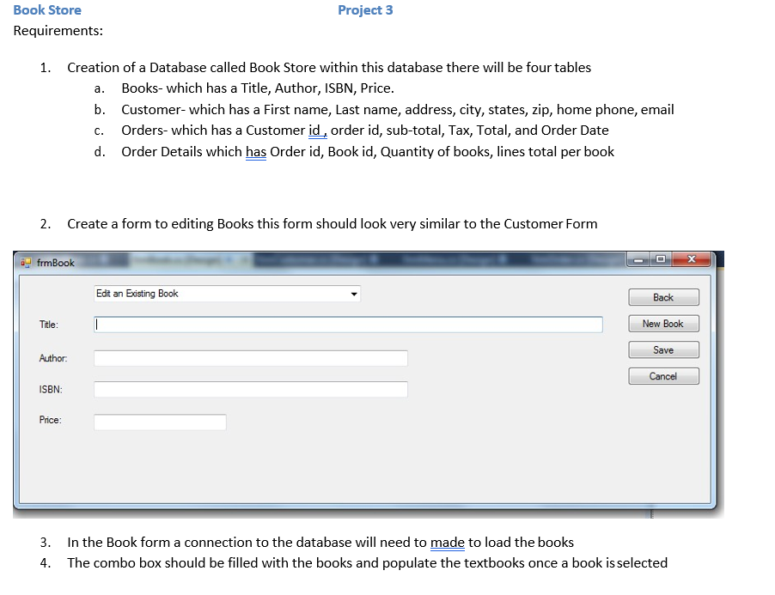Click the "Project 3" heading
775x595 pixels.
click(x=364, y=9)
